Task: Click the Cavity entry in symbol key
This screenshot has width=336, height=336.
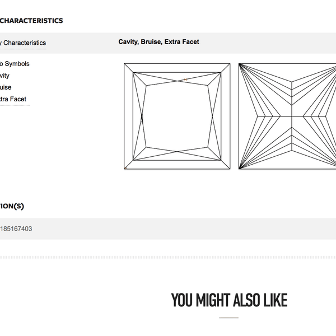Action: [4, 76]
